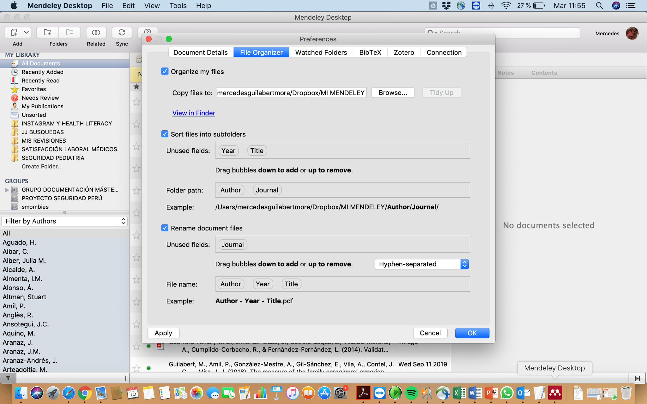This screenshot has width=647, height=404.
Task: Uncheck Organize my files
Action: click(165, 71)
